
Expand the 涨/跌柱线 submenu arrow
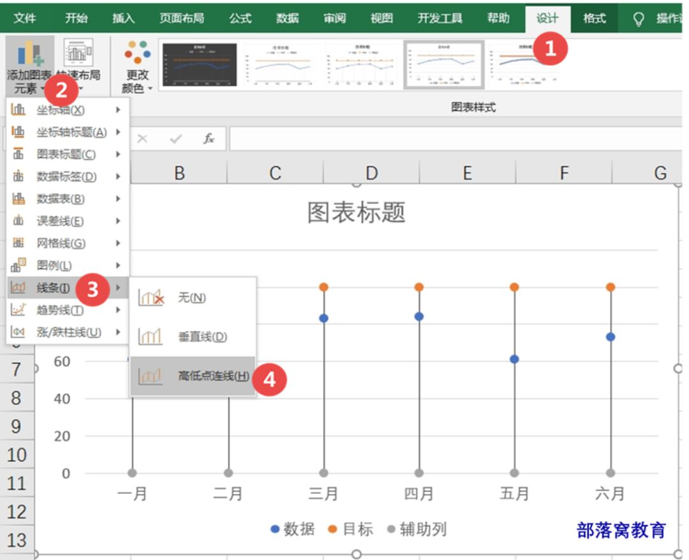point(118,332)
